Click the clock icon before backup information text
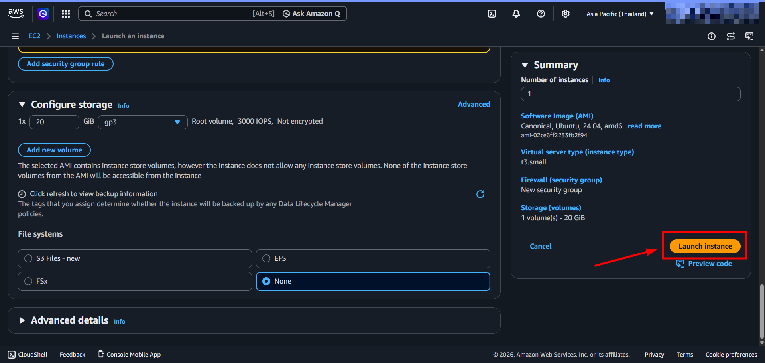 (22, 194)
